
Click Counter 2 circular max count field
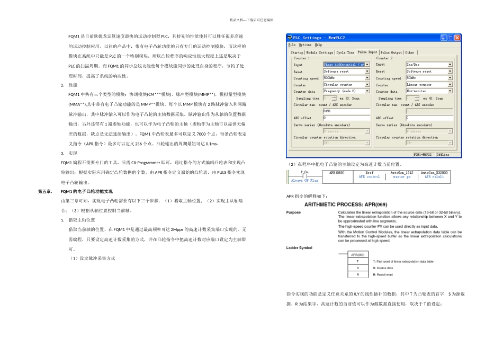point(429,111)
